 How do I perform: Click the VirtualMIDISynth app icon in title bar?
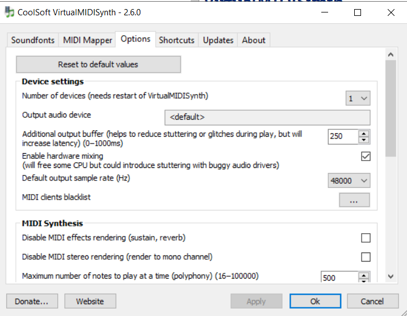coord(10,12)
